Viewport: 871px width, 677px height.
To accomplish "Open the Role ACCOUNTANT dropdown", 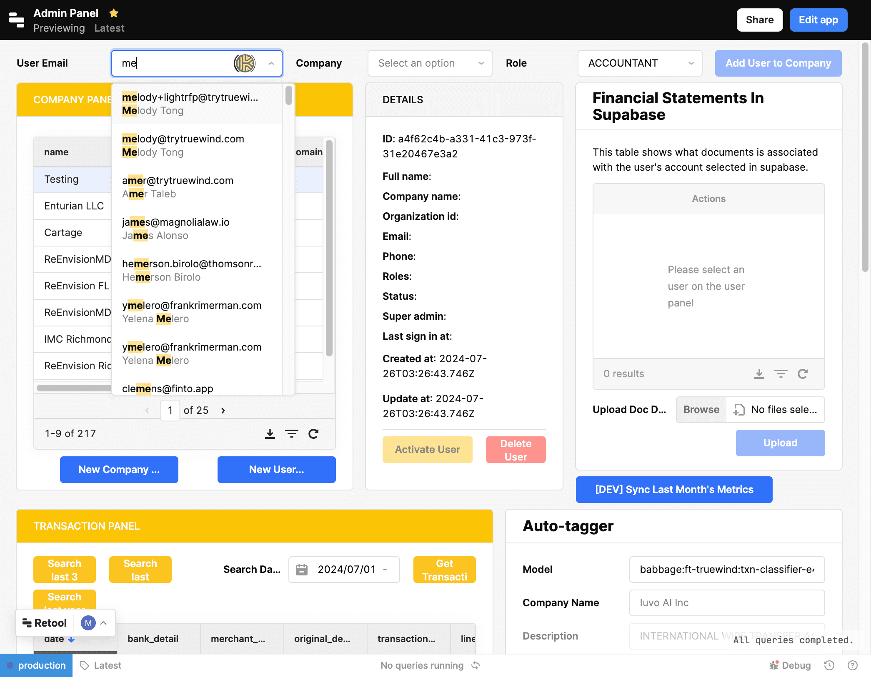I will pyautogui.click(x=639, y=63).
